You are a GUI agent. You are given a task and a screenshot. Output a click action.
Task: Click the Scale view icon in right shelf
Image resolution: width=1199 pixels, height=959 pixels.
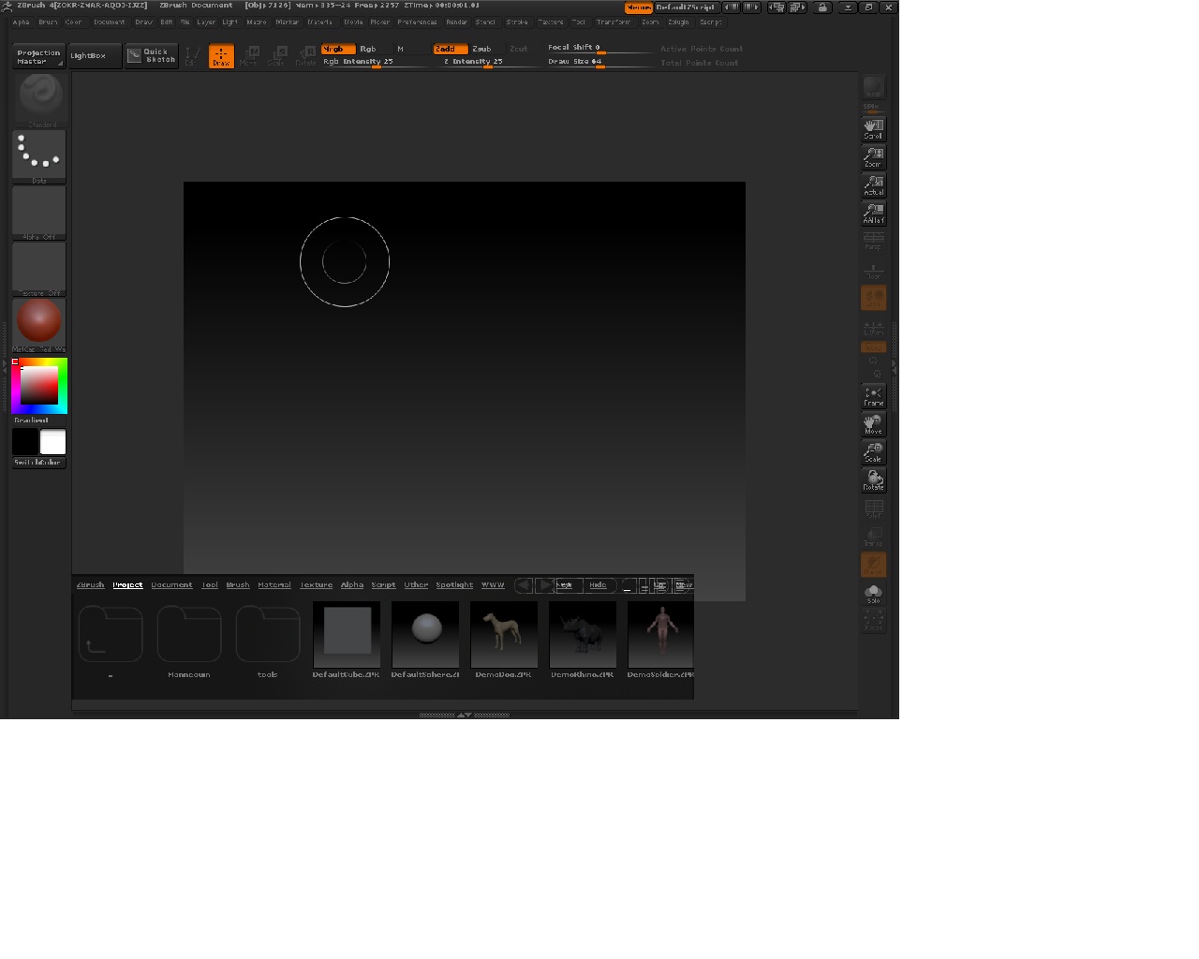[x=873, y=452]
